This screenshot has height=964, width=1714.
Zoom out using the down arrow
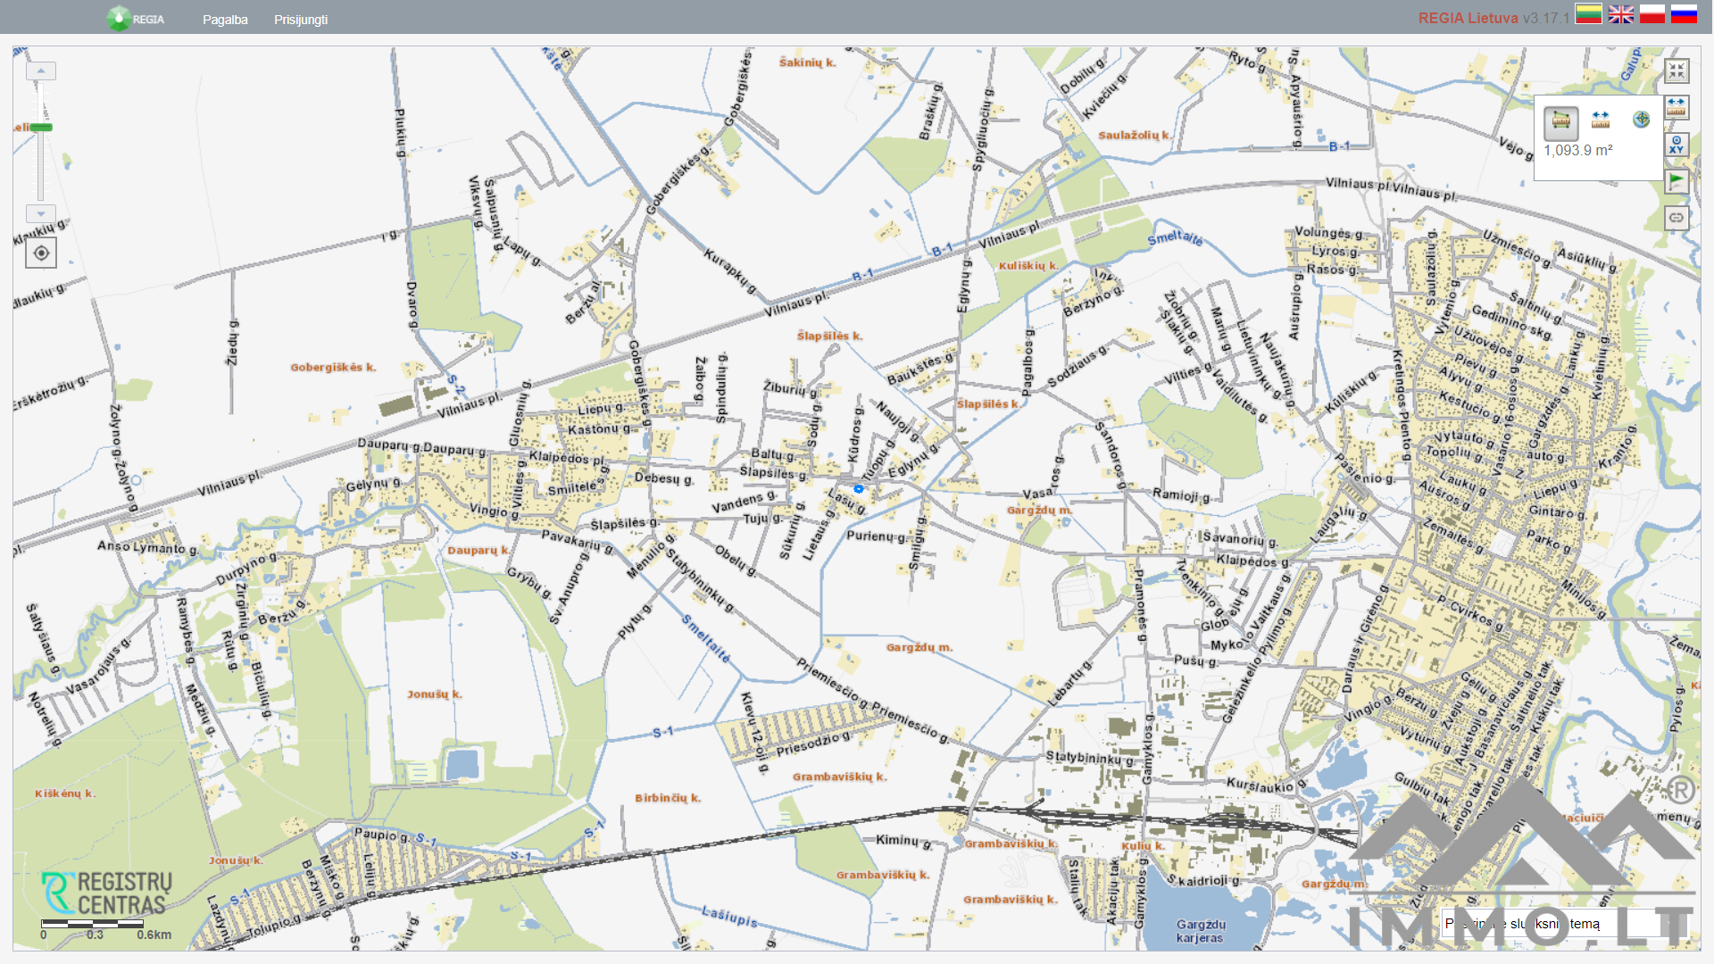pyautogui.click(x=41, y=214)
